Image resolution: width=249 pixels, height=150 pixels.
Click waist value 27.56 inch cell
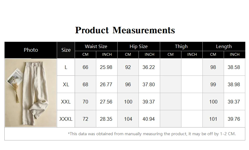(106, 102)
